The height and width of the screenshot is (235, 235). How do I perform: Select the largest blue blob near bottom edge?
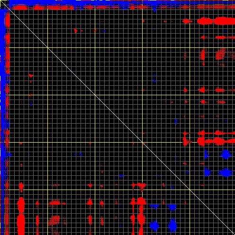172,226
